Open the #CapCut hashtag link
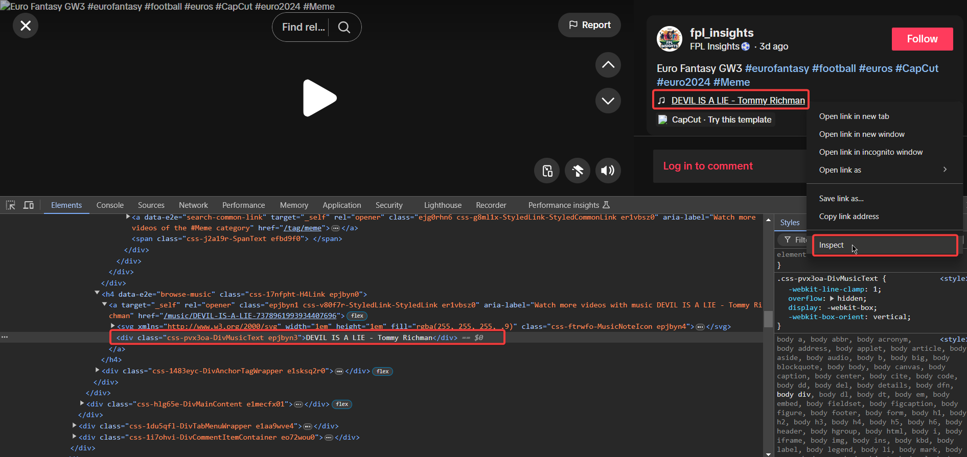The height and width of the screenshot is (457, 967). point(917,68)
